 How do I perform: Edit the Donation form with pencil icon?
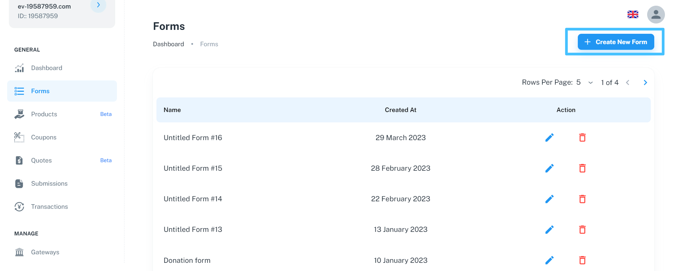coord(549,260)
